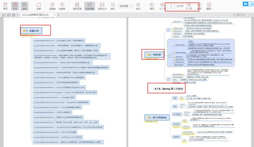Toggle continuous (连续) scrolling mode
254x147 pixels.
coord(25,6)
